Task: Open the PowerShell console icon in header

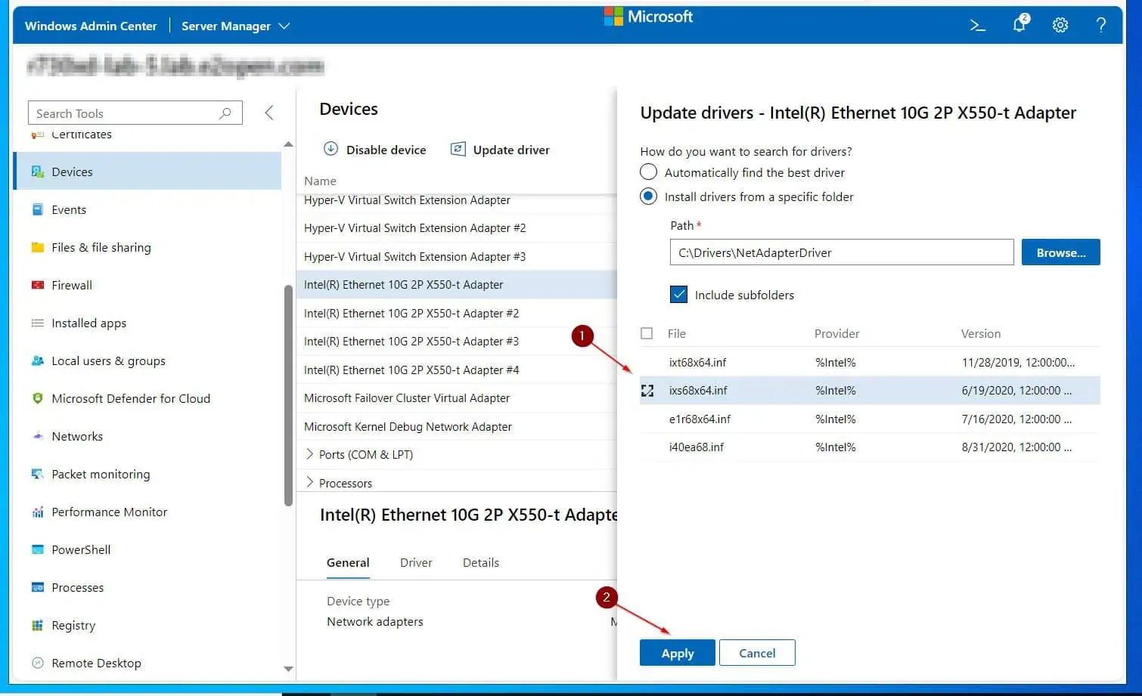Action: tap(978, 26)
